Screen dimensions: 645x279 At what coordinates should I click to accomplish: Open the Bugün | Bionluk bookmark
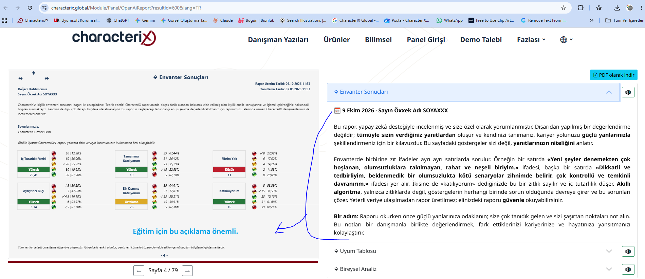click(x=256, y=20)
